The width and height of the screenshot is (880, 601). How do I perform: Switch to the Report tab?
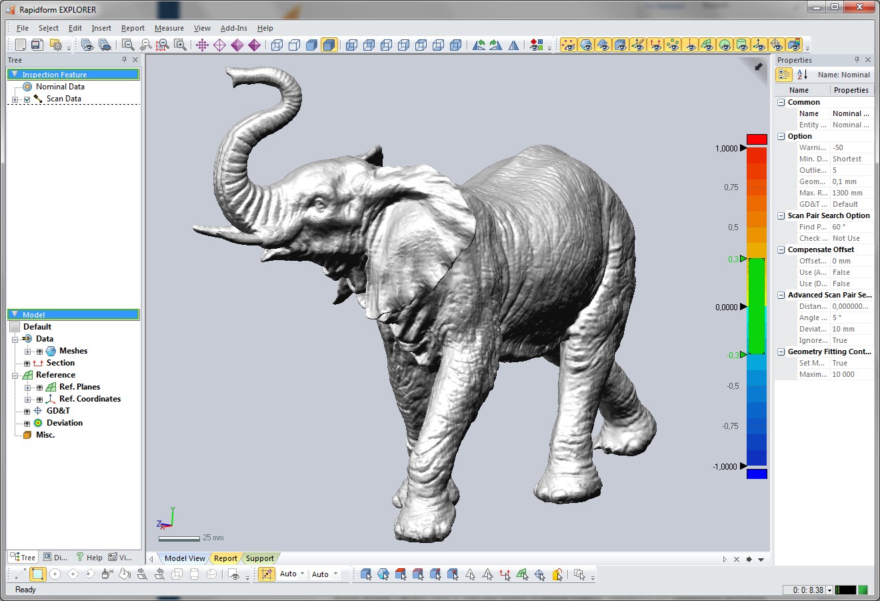(225, 558)
